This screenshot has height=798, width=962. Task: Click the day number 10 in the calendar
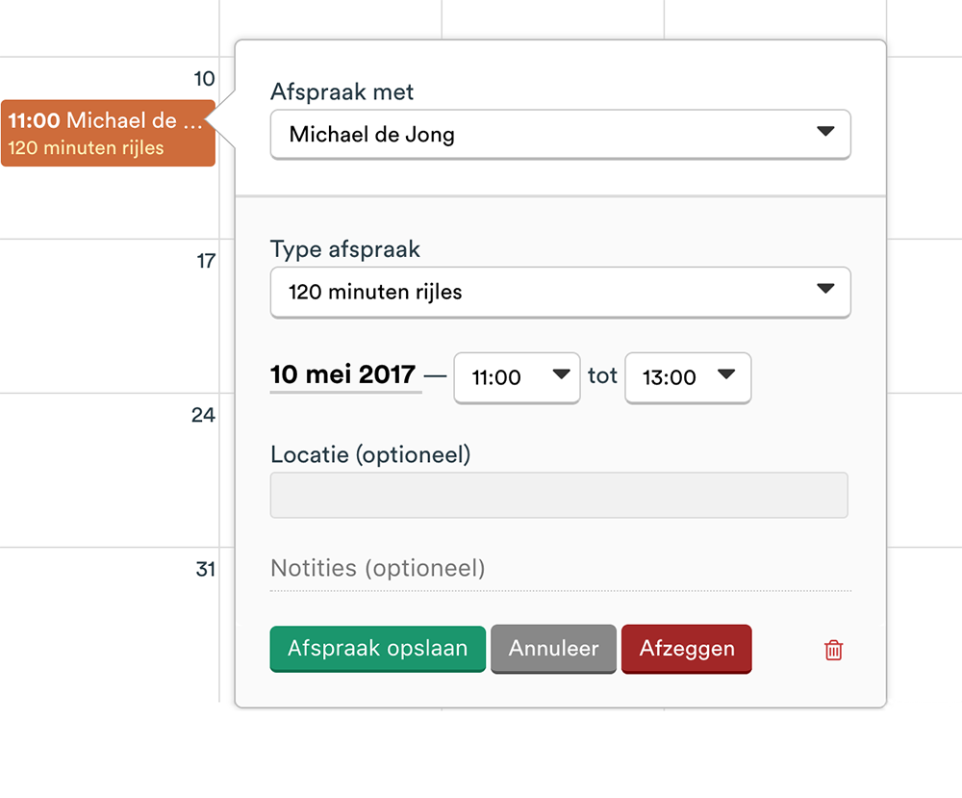tap(205, 79)
